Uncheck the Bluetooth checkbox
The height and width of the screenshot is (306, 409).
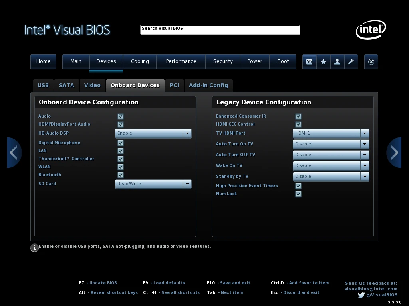click(121, 175)
